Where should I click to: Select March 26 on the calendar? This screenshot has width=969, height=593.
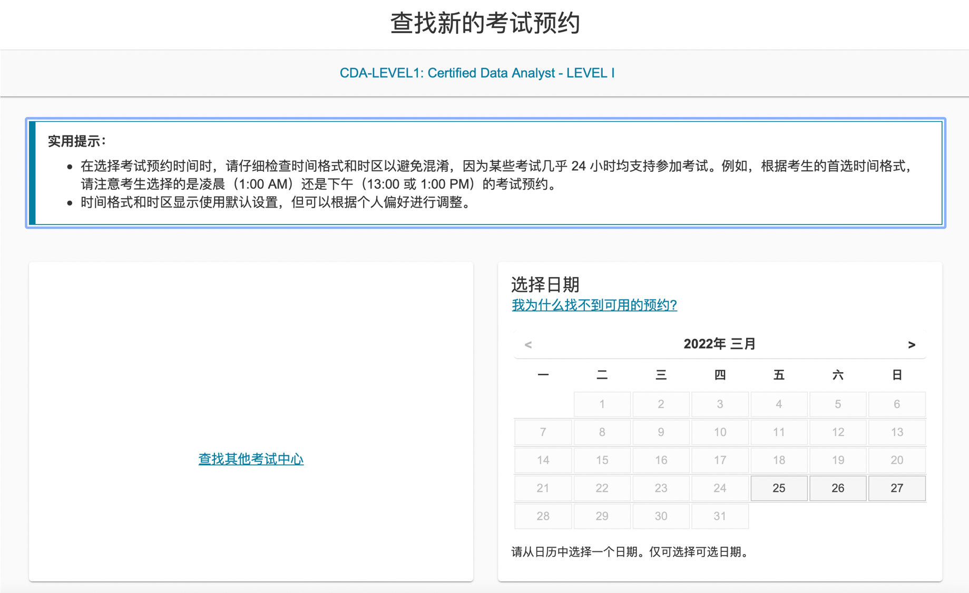838,488
